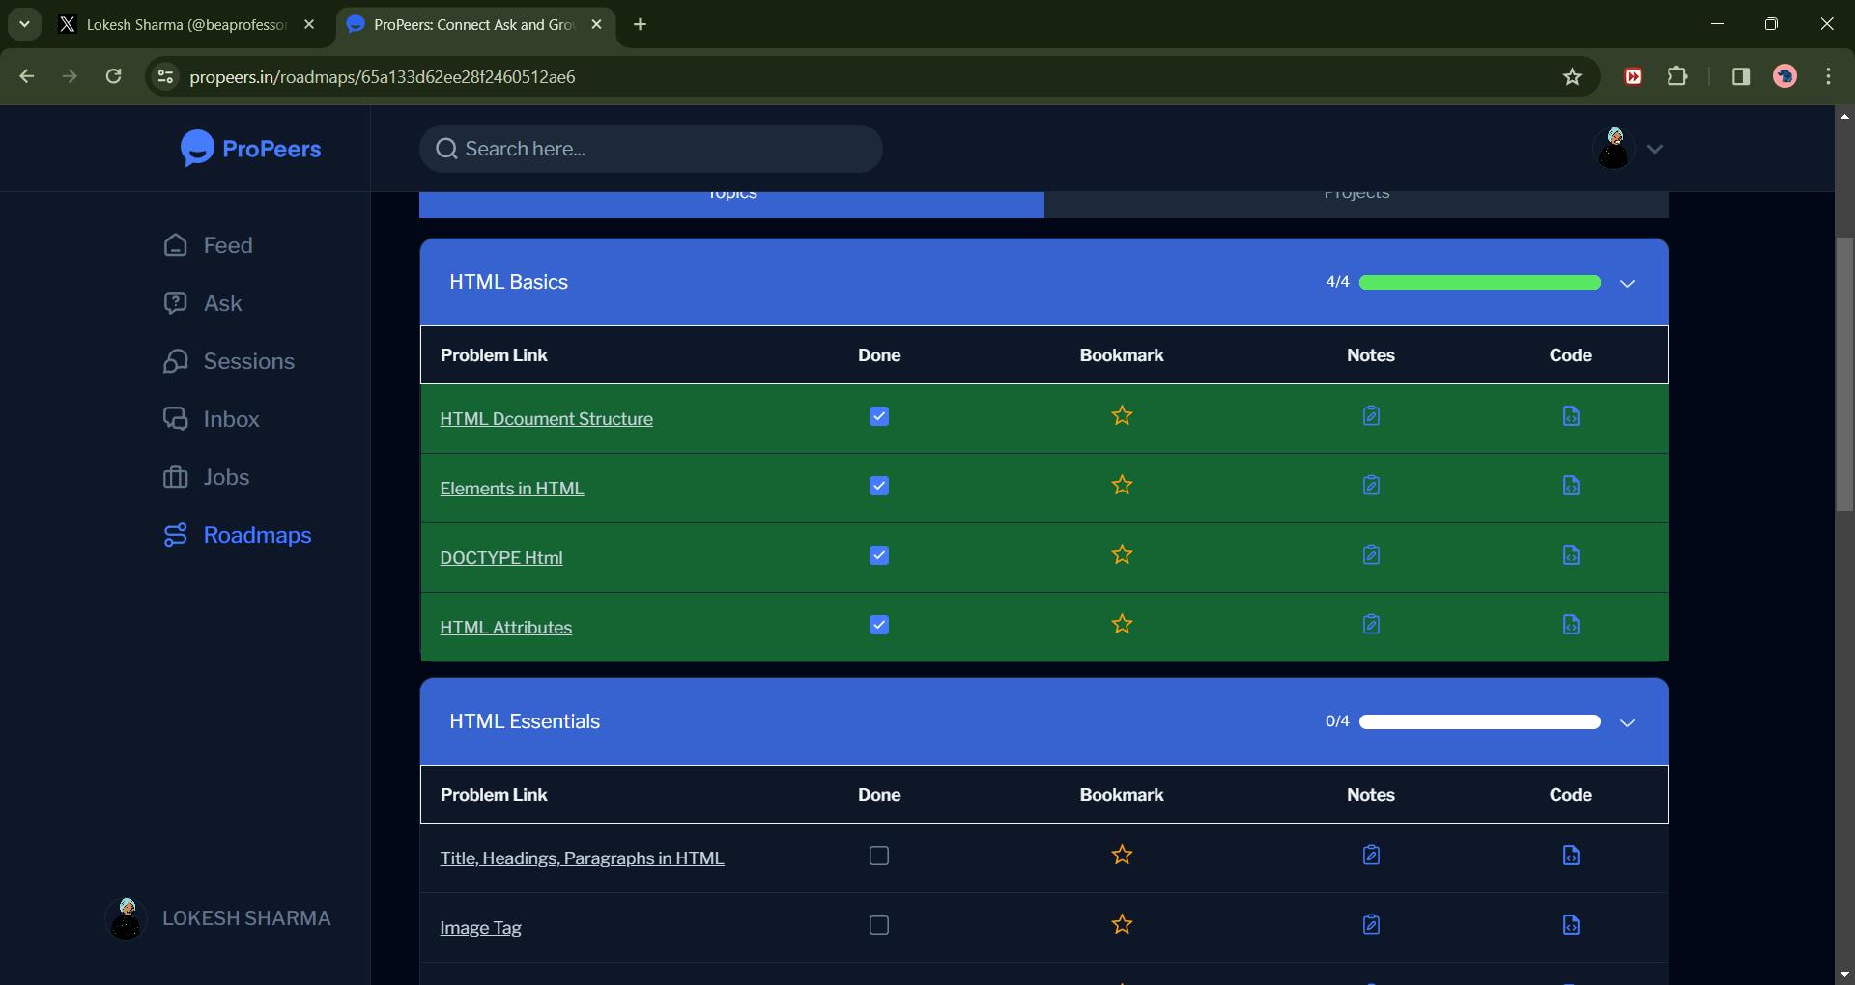
Task: Click the LOKESH SHARMA profile at sidebar bottom
Action: pos(218,918)
